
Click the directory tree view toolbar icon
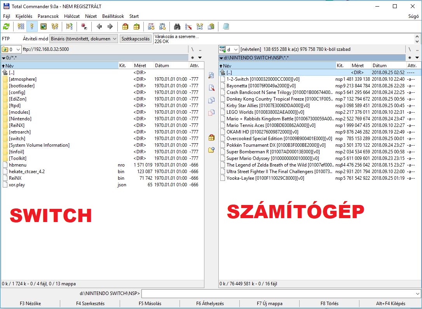(55, 26)
